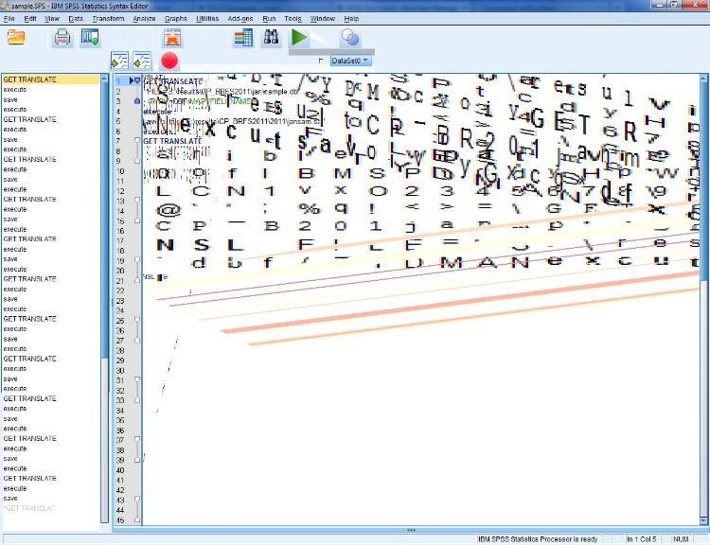This screenshot has height=545, width=710.
Task: Open the Utilities menu
Action: pyautogui.click(x=206, y=18)
